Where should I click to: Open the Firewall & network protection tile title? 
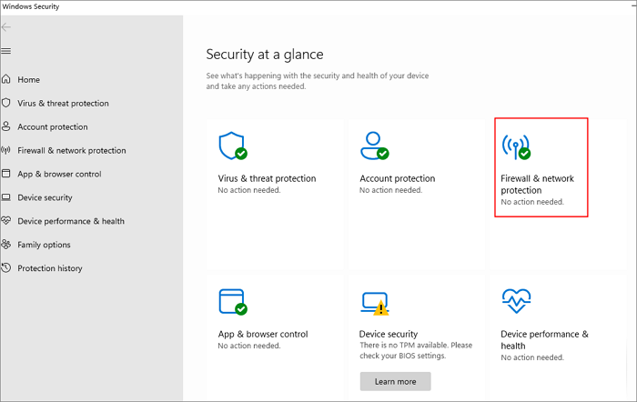point(537,185)
